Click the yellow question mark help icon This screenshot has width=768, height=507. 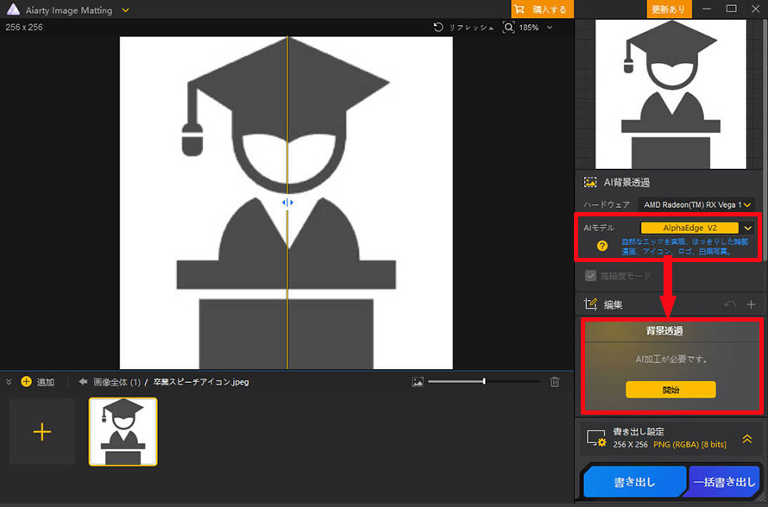[x=602, y=246]
